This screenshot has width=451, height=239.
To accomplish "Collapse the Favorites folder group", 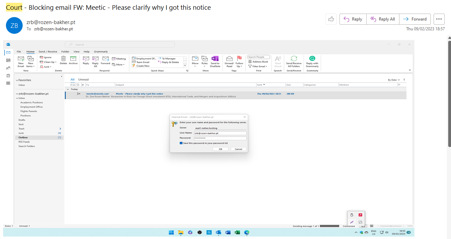I will pyautogui.click(x=17, y=80).
